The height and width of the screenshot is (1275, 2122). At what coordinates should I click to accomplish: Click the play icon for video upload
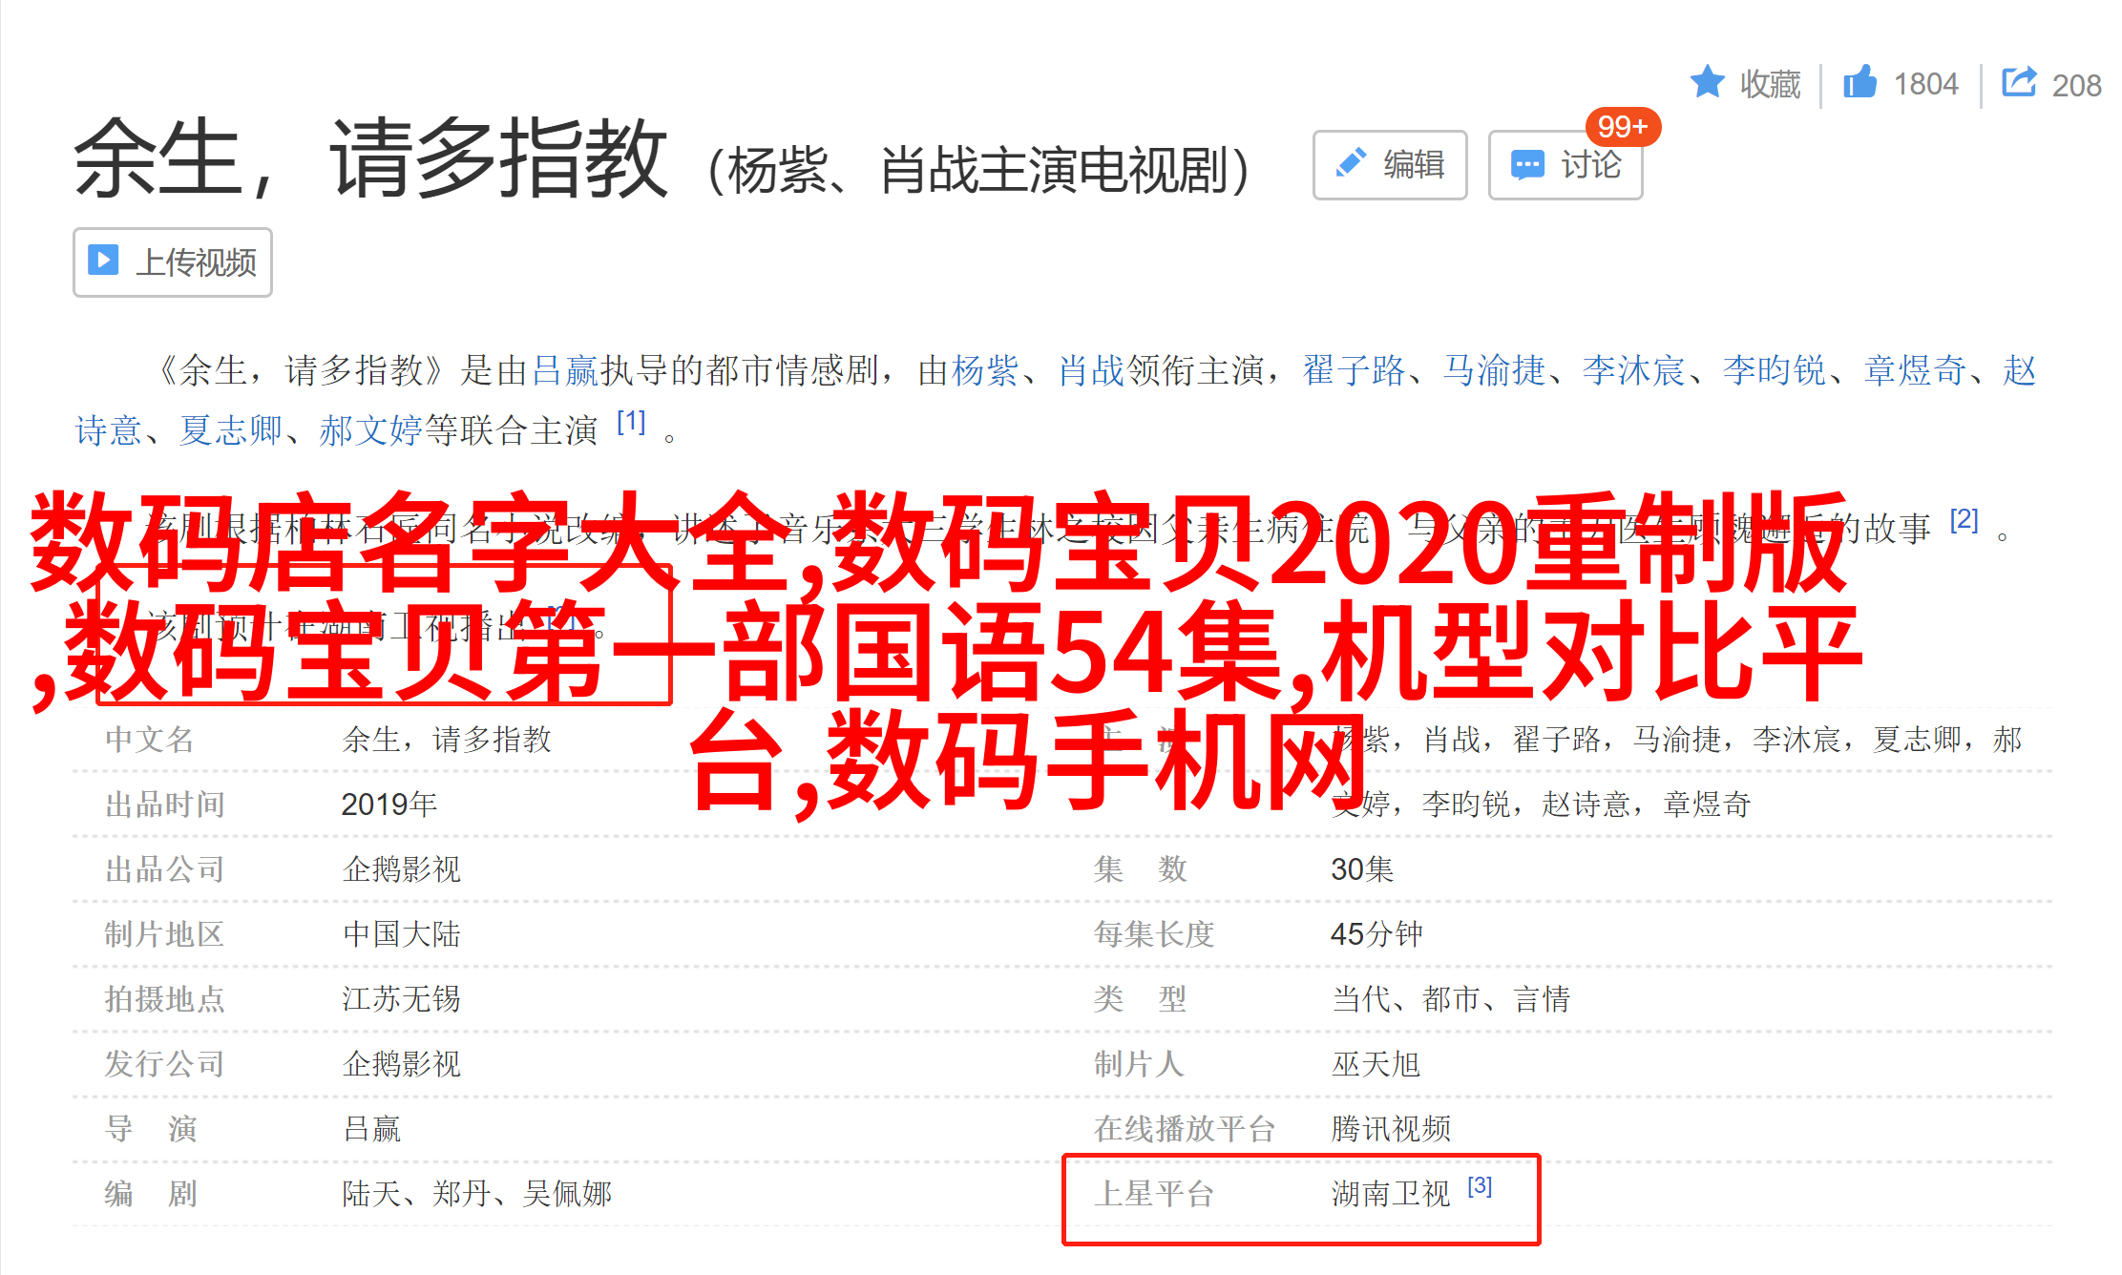point(103,260)
